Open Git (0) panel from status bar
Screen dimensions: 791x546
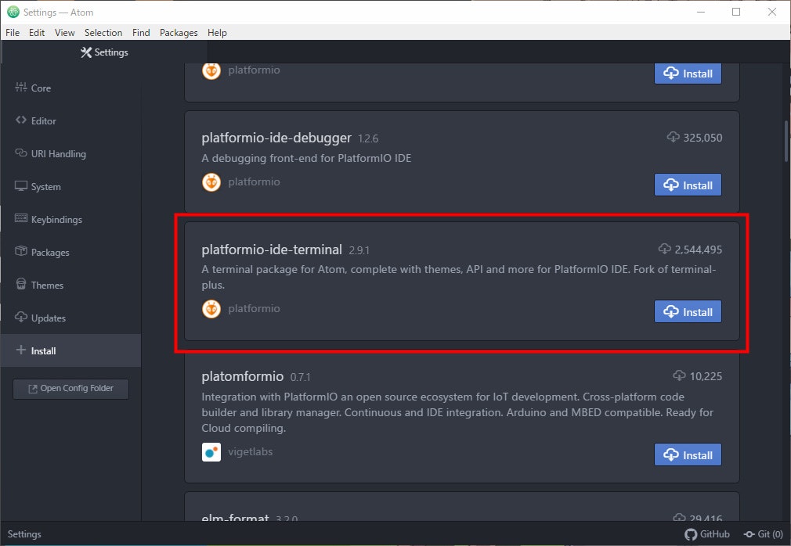click(x=764, y=534)
